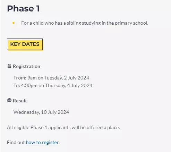
Task: Click the Find out text before link
Action: coord(16,142)
